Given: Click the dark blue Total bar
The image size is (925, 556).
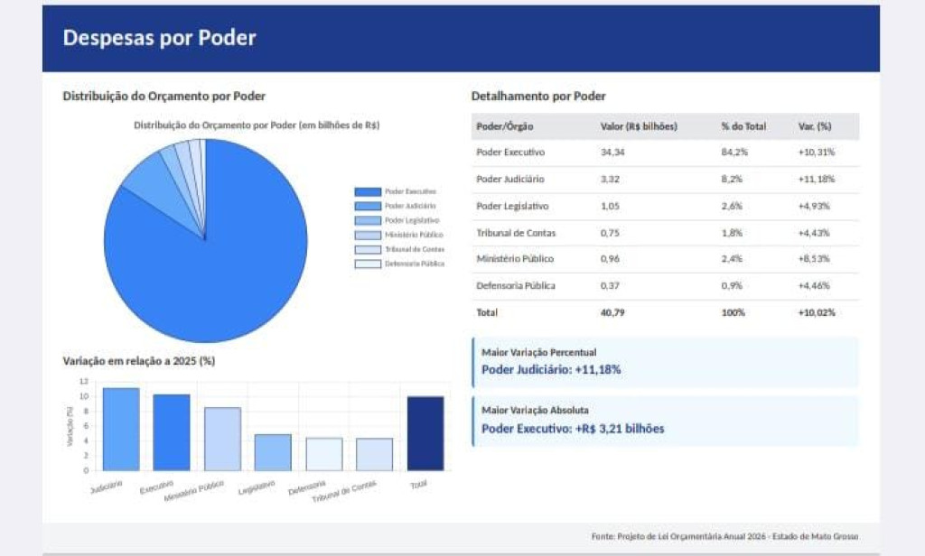Looking at the screenshot, I should [425, 433].
